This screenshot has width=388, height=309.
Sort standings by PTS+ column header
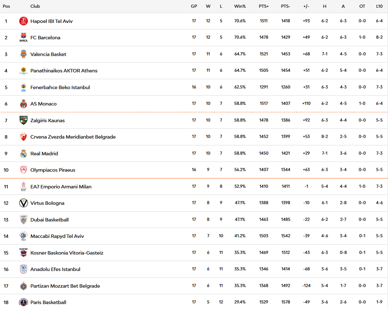264,6
